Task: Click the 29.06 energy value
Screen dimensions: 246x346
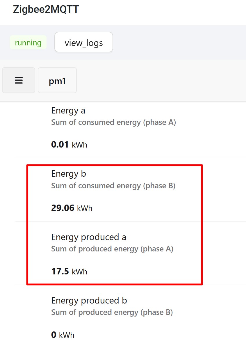Action: [x=63, y=208]
